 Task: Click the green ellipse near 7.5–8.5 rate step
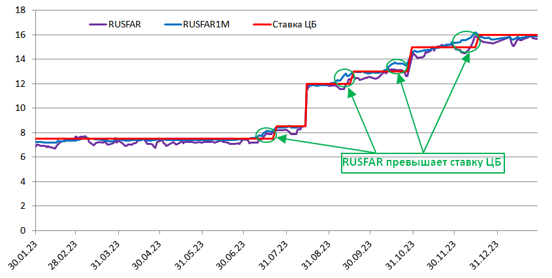pos(266,134)
